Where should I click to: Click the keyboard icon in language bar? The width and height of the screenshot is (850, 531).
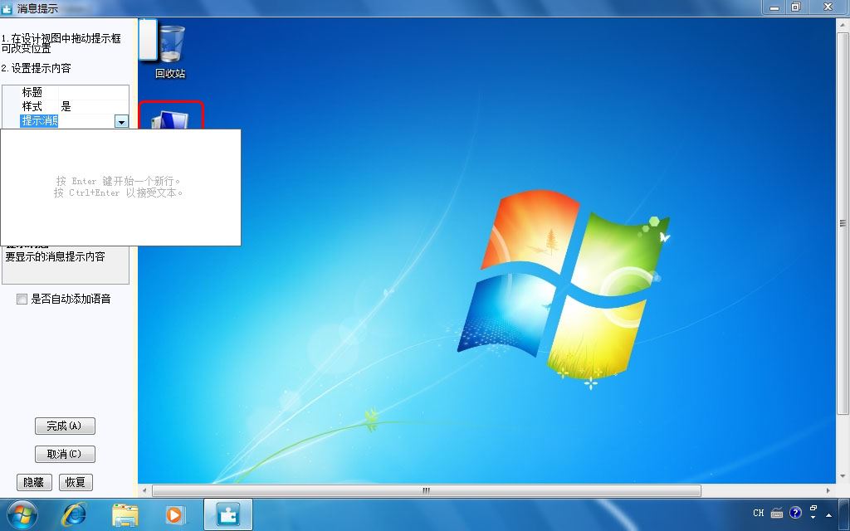pos(777,513)
